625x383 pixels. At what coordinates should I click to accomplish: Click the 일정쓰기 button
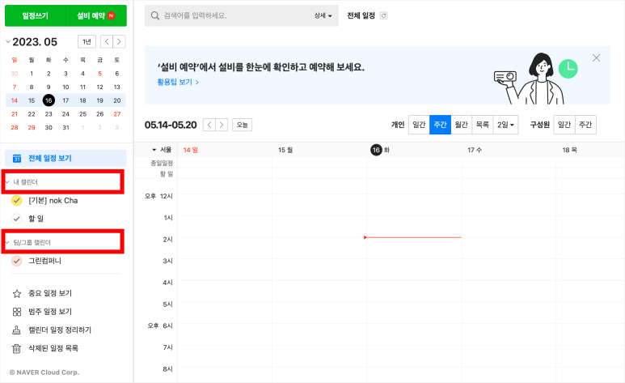[x=35, y=15]
